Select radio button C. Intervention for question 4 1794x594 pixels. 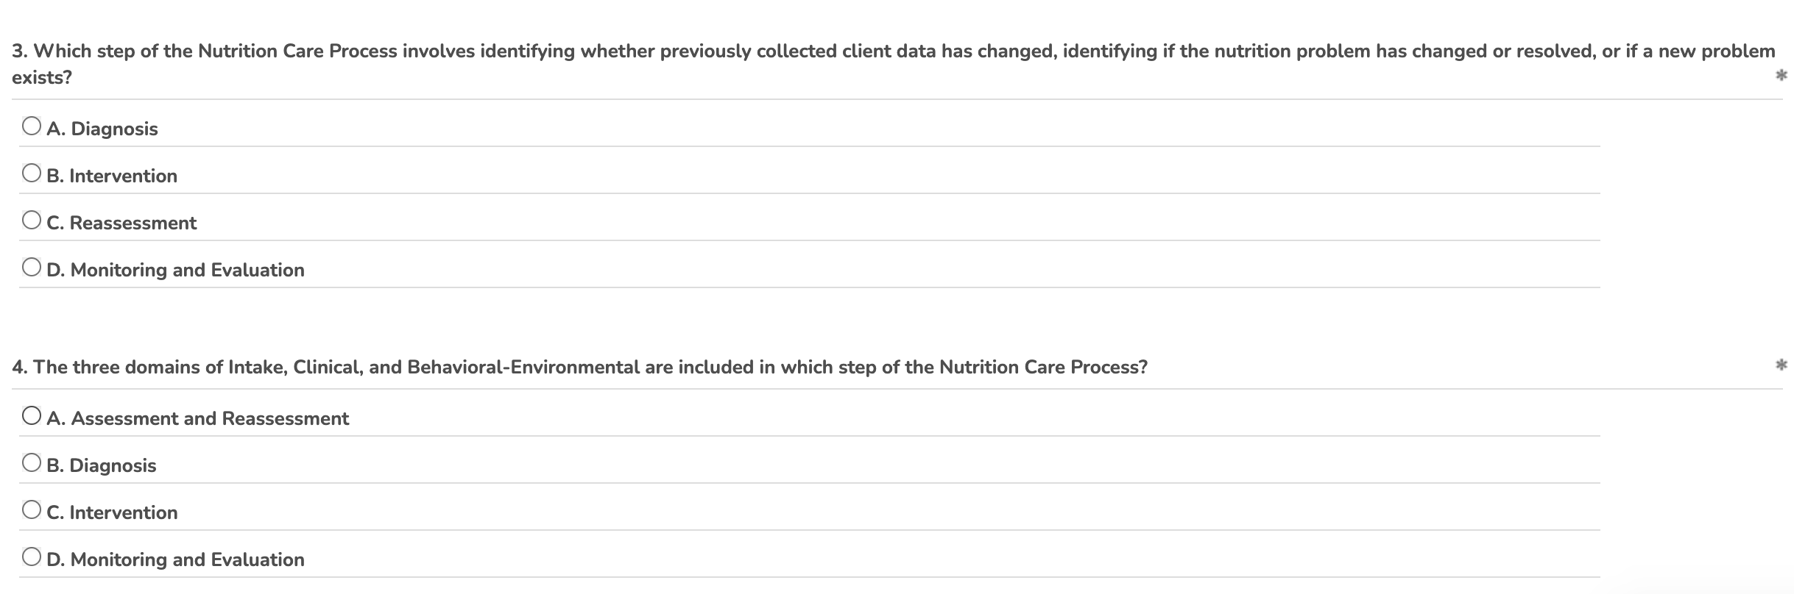pyautogui.click(x=31, y=510)
